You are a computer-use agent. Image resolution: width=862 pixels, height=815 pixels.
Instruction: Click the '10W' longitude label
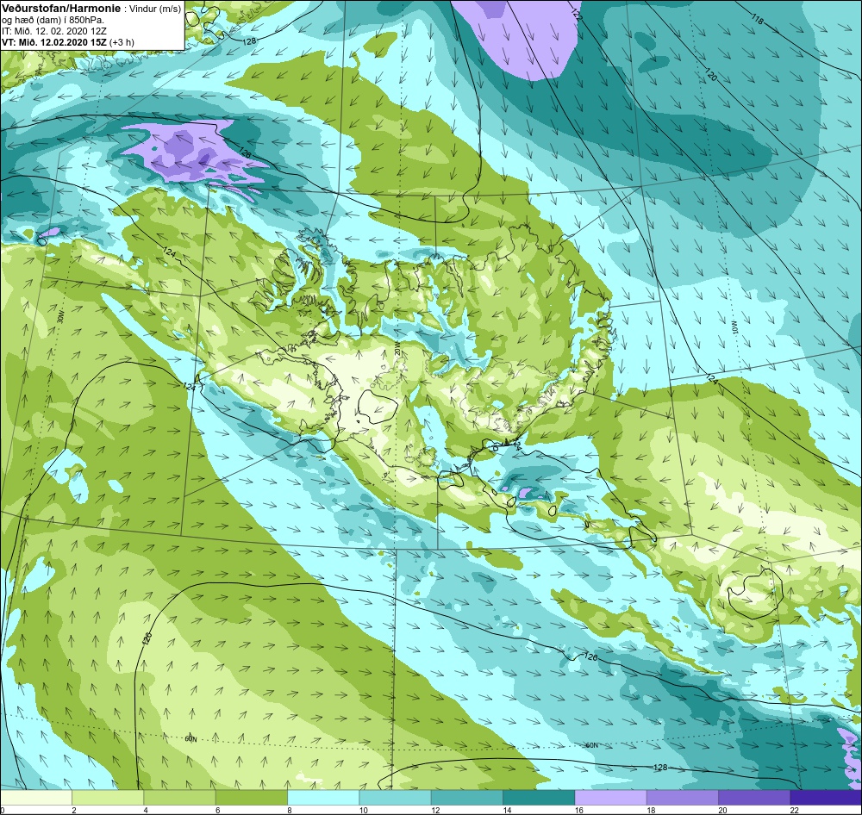point(734,328)
